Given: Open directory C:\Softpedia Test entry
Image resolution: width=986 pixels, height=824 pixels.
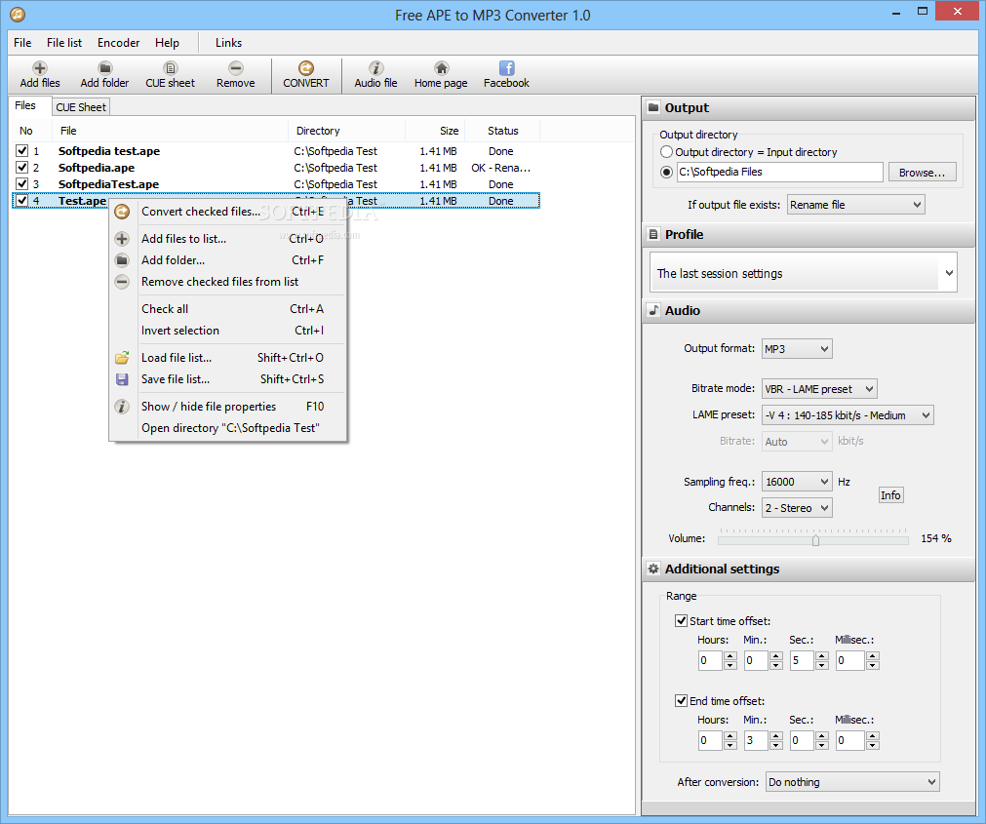Looking at the screenshot, I should pyautogui.click(x=227, y=428).
